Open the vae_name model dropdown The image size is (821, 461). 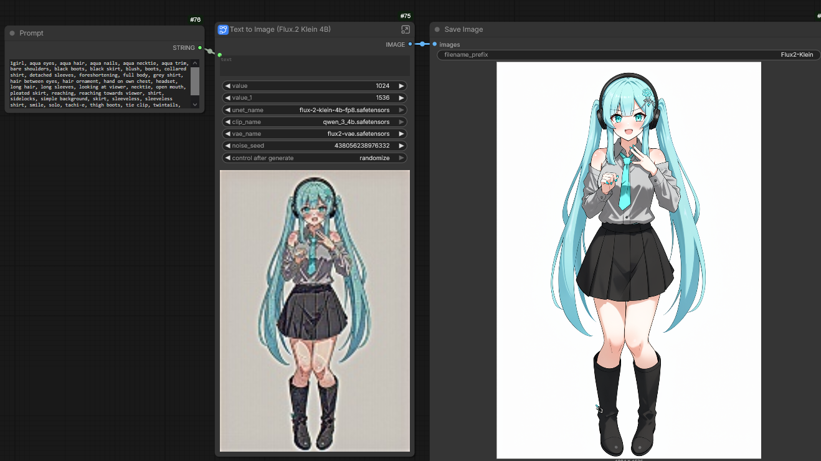[x=315, y=134]
